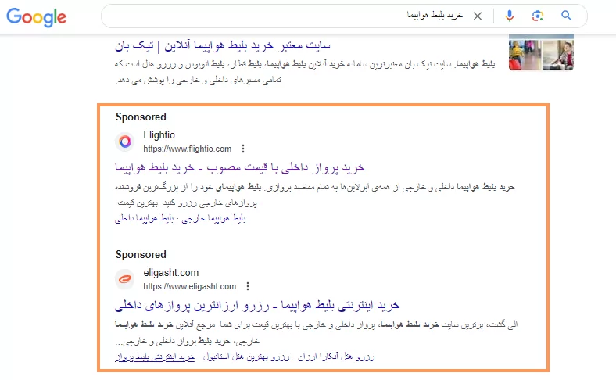
Task: Open the travel thumbnail image at top right
Action: click(541, 52)
